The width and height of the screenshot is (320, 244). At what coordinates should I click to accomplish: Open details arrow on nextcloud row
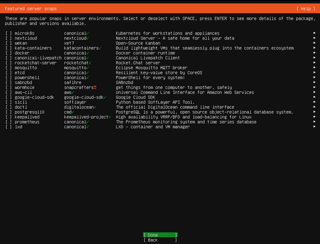pyautogui.click(x=314, y=38)
